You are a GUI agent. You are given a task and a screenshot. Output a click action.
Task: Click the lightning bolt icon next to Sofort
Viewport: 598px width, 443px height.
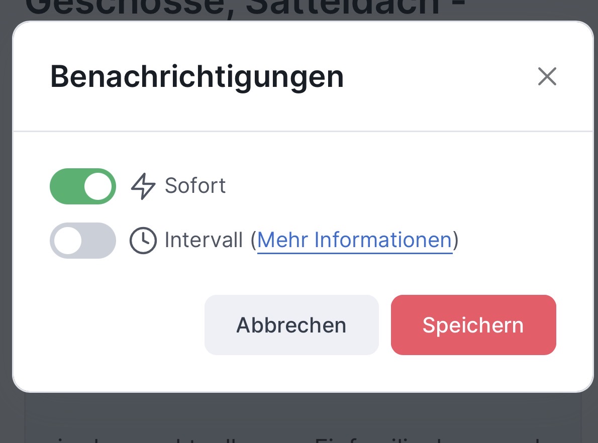point(143,186)
